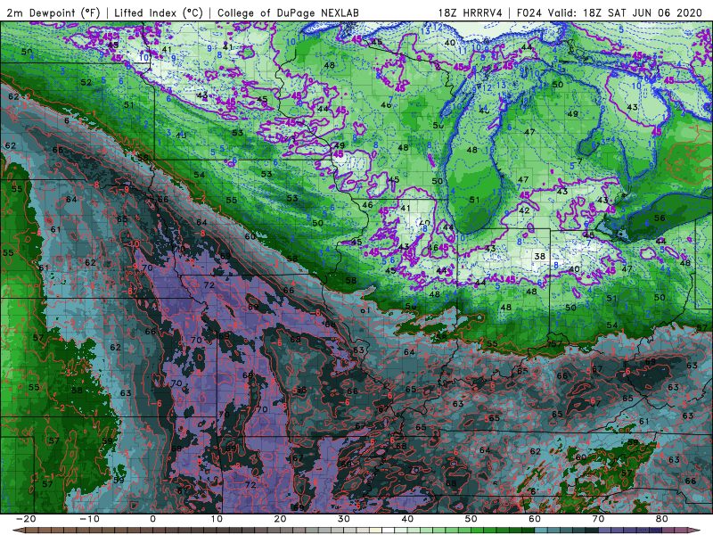Click the 0 label on the color scale
Screen dimensions: 713x535
[x=152, y=519]
